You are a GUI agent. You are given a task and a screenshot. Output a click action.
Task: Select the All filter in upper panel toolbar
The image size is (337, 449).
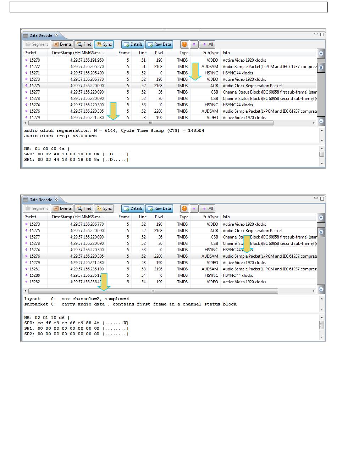pyautogui.click(x=207, y=44)
